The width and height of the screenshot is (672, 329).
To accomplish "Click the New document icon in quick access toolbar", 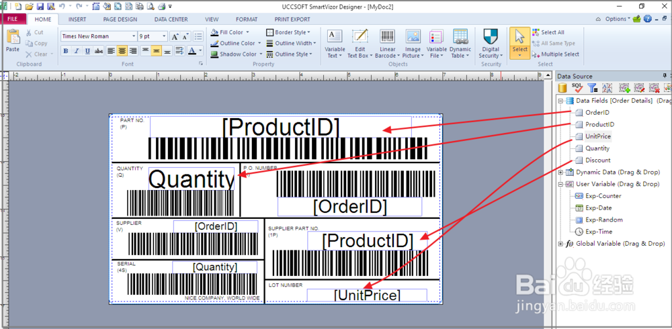I will click(17, 7).
